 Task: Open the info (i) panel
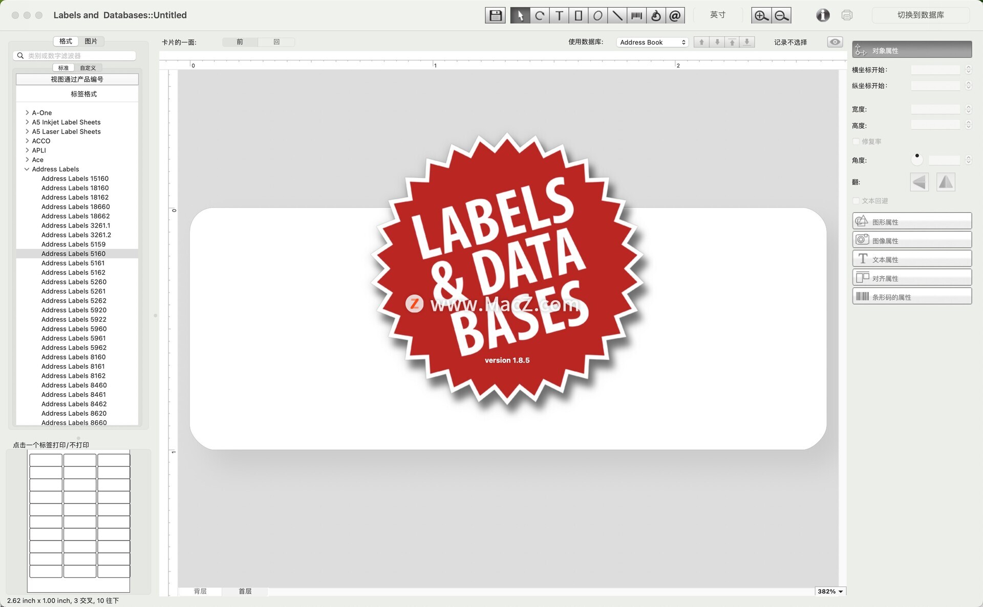(823, 15)
